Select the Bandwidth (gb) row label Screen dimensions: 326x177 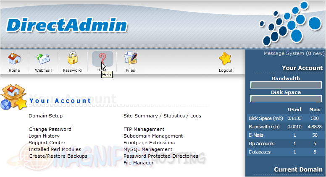pos(264,127)
